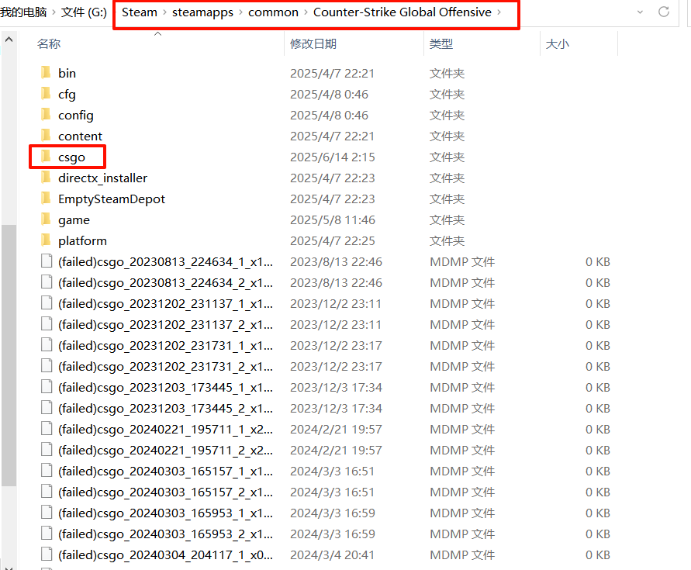Refresh the current folder view

coord(664,12)
